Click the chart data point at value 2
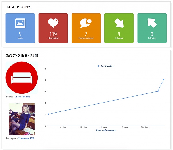This screenshot has height=150, width=173. click(48, 114)
